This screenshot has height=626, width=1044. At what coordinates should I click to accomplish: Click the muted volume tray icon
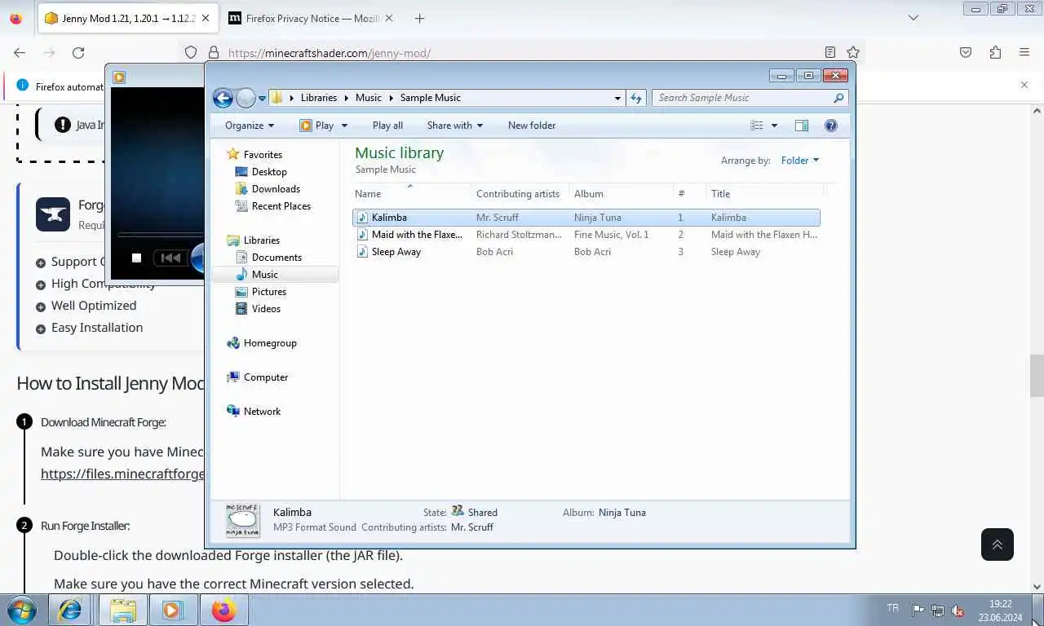(x=958, y=611)
